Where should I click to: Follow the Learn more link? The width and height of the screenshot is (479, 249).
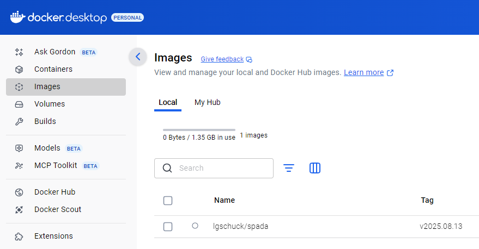tap(364, 72)
